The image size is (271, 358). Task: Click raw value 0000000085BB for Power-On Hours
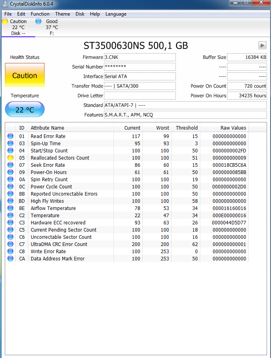(229, 172)
